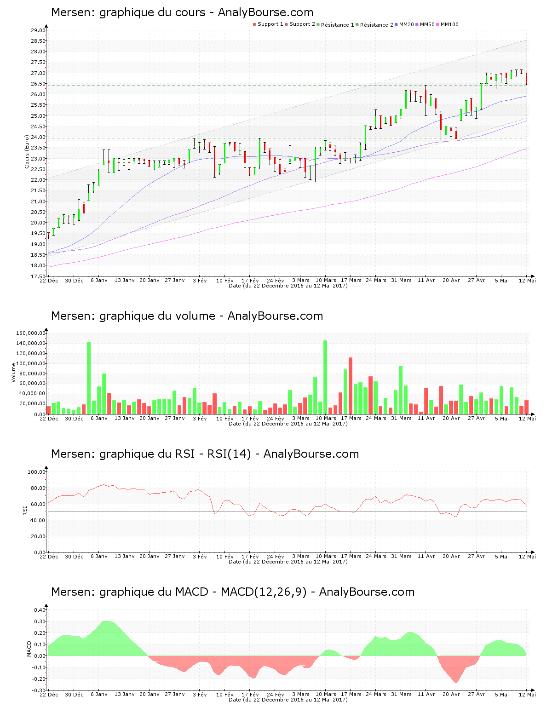Click '11 Avr' date on RSI chart
Viewport: 552px width, 713px height.
point(426,557)
